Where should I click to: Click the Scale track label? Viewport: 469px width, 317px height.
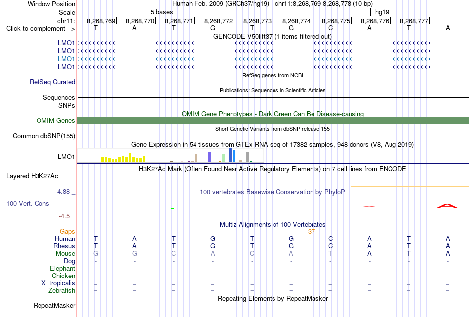[67, 12]
